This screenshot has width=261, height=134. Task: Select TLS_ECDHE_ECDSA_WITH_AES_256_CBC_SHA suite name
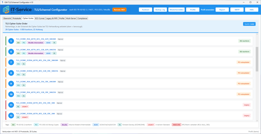35,103
